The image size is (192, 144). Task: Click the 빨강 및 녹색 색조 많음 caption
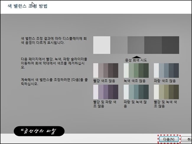(165, 104)
